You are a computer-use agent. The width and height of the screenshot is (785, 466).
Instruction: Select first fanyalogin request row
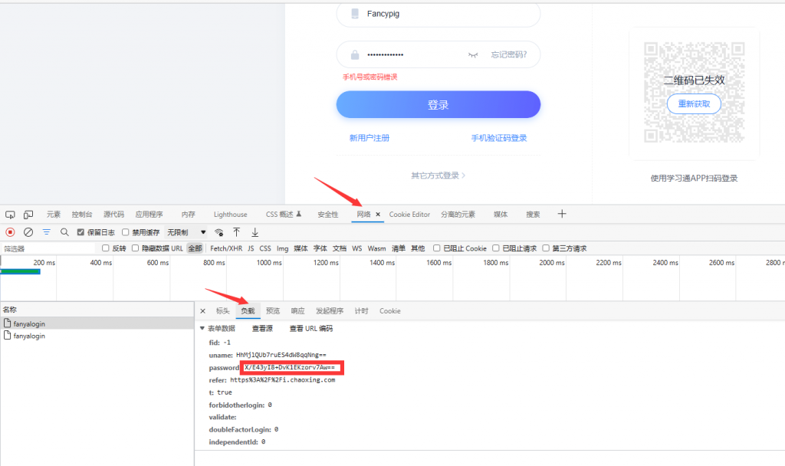[97, 324]
